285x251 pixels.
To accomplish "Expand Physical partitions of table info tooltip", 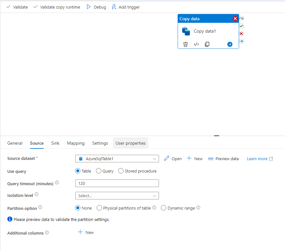I will (x=154, y=208).
